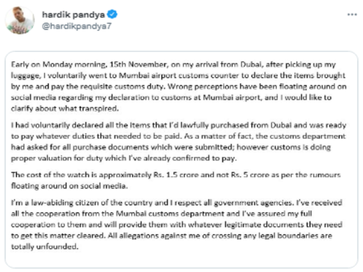Click the blue verified badge
Screen dimensions: 363x272
click(113, 14)
